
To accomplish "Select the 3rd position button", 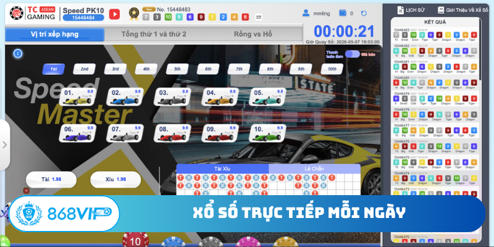I will [115, 69].
